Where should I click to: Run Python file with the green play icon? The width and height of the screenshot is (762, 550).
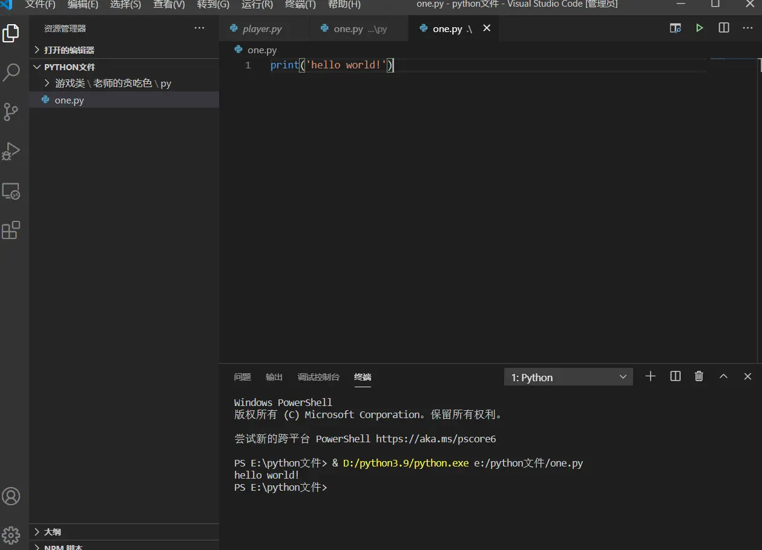(699, 28)
